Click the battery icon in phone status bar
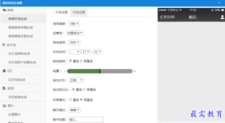225x123 pixels. click(223, 10)
